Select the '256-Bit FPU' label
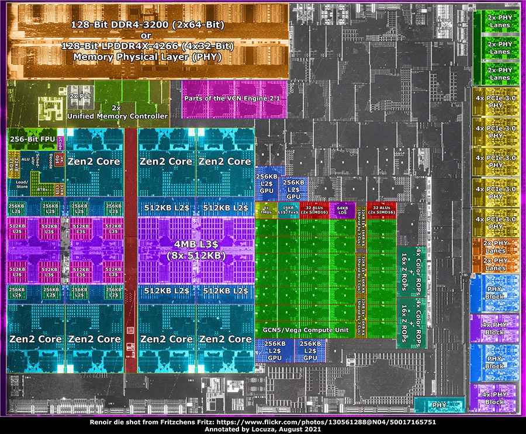526x434 pixels. 33,139
